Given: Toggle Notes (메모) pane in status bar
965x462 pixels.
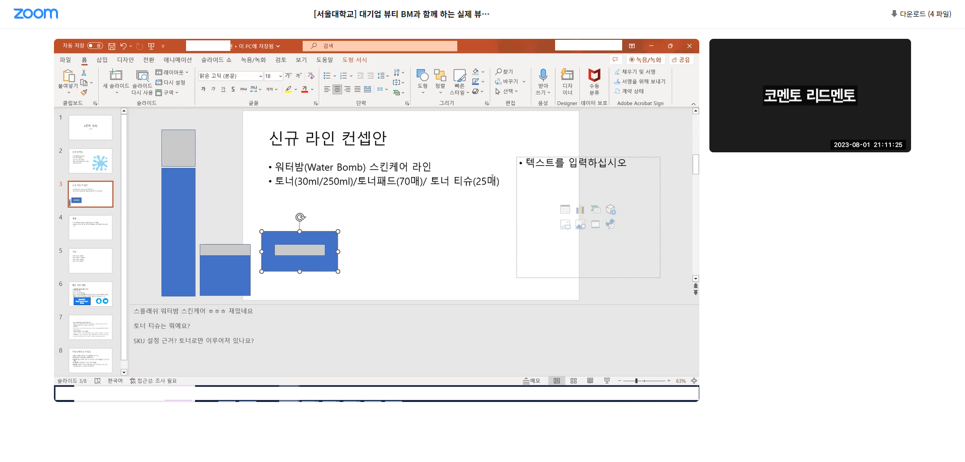Looking at the screenshot, I should (x=531, y=381).
